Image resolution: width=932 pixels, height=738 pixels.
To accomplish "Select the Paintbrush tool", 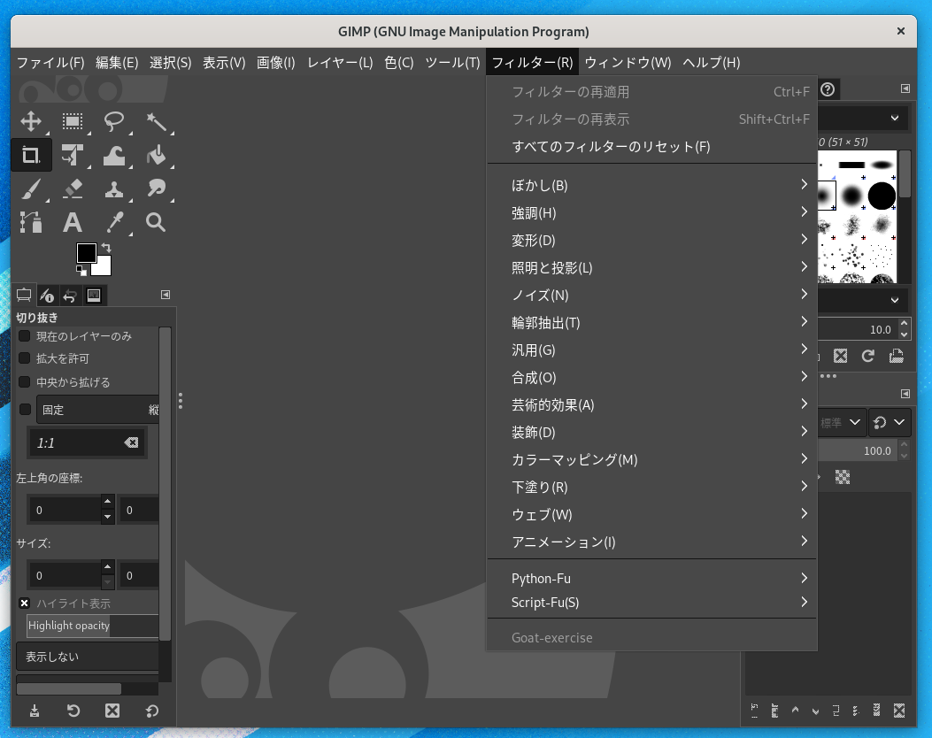I will [31, 189].
